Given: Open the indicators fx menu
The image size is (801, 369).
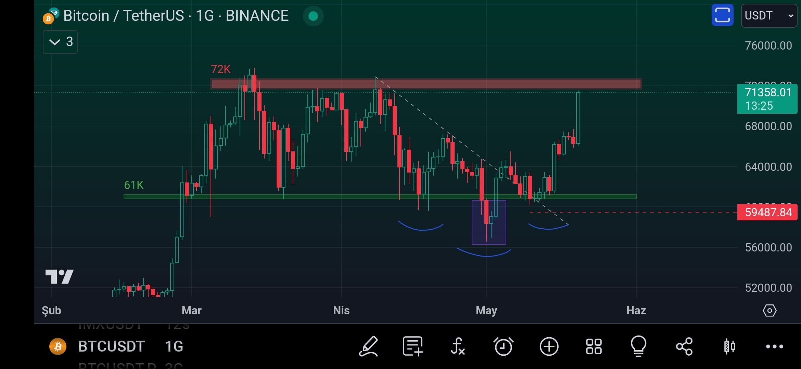Looking at the screenshot, I should click(x=458, y=346).
